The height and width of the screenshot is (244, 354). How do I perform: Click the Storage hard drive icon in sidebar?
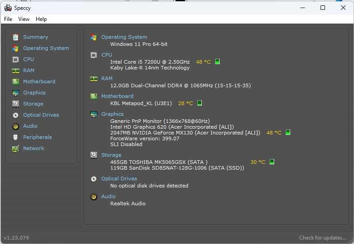click(15, 104)
